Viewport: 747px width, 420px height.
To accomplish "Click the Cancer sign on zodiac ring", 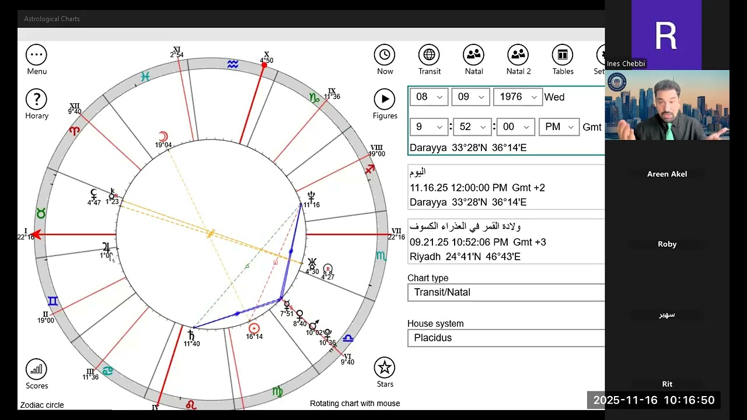I will [x=108, y=370].
